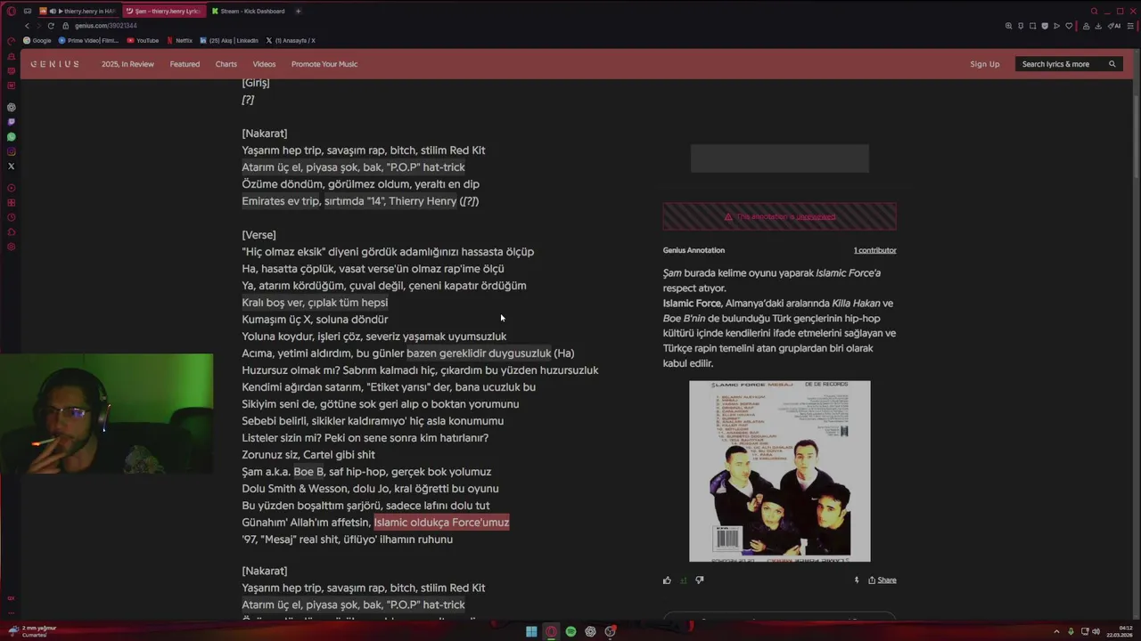This screenshot has width=1141, height=641.
Task: Open the Opera GX icon on the taskbar
Action: (x=551, y=631)
